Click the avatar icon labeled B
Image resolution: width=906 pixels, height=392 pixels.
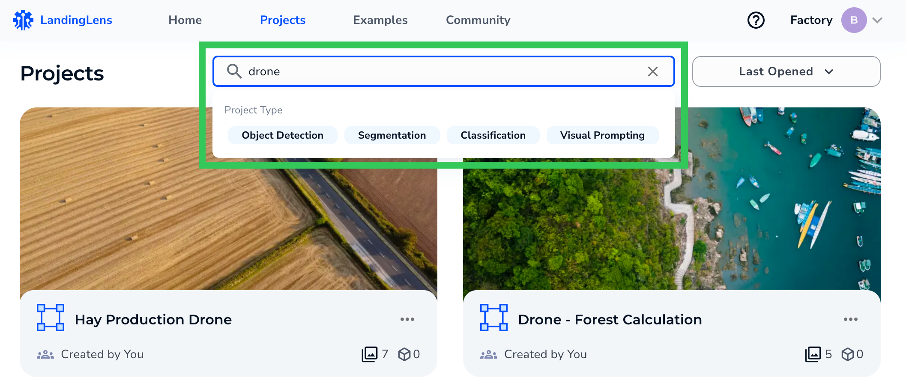coord(854,20)
